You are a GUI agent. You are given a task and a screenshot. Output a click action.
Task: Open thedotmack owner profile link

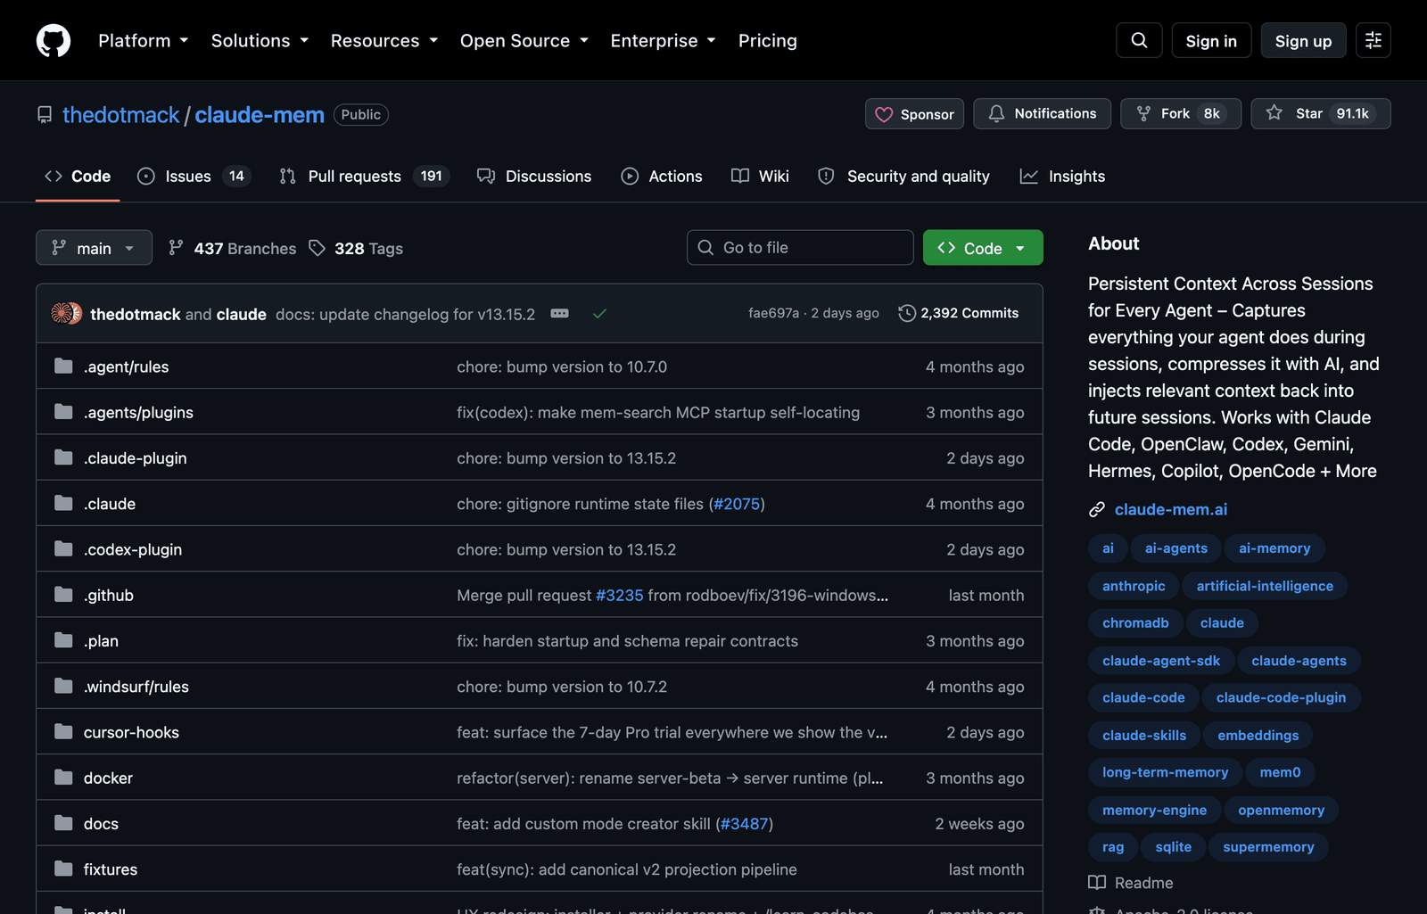coord(121,115)
